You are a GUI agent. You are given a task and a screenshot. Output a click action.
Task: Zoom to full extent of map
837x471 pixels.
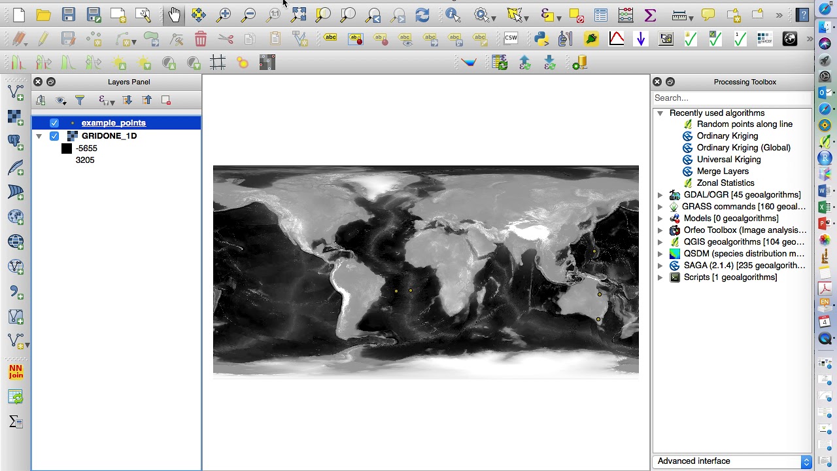[298, 14]
